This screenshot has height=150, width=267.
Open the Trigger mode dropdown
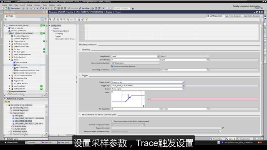[183, 82]
